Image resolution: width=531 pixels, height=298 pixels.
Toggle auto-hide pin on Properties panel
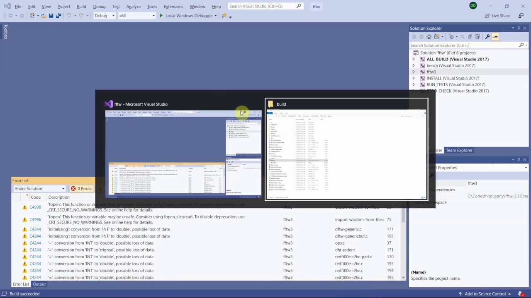519,159
